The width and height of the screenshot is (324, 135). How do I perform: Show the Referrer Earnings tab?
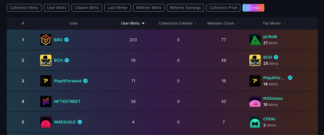tap(185, 8)
